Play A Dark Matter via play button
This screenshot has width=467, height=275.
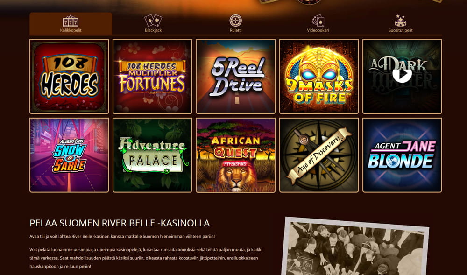pyautogui.click(x=402, y=74)
